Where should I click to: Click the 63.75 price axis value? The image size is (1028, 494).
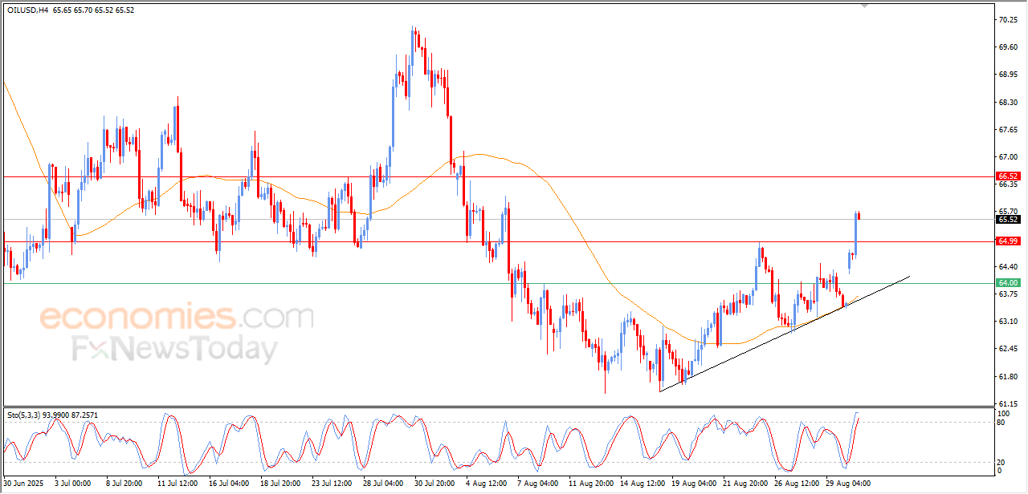point(1008,294)
